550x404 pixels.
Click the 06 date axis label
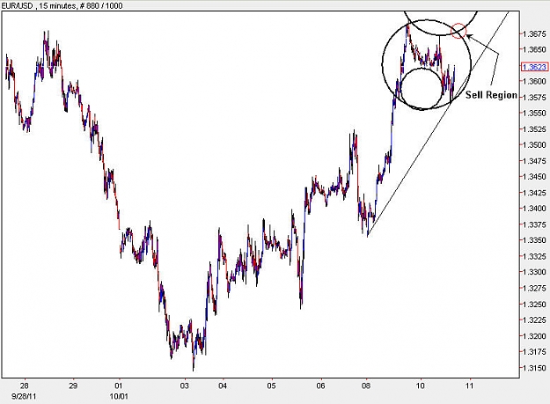coord(320,386)
